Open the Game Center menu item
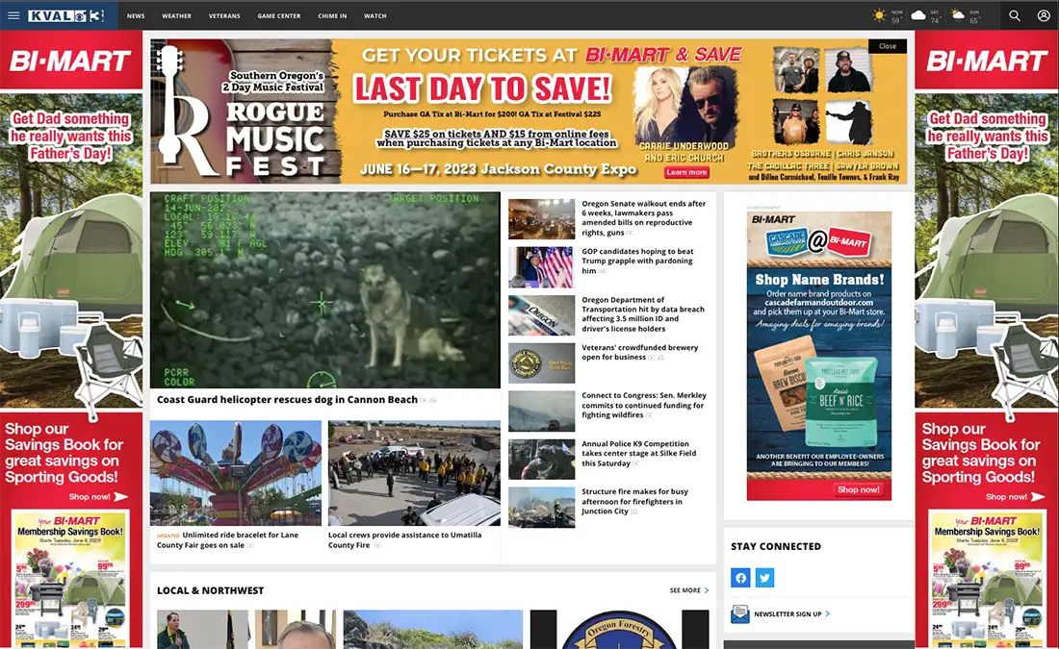1059x649 pixels. pos(279,15)
